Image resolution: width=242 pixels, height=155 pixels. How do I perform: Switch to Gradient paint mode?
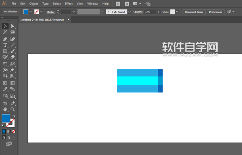pos(9,131)
